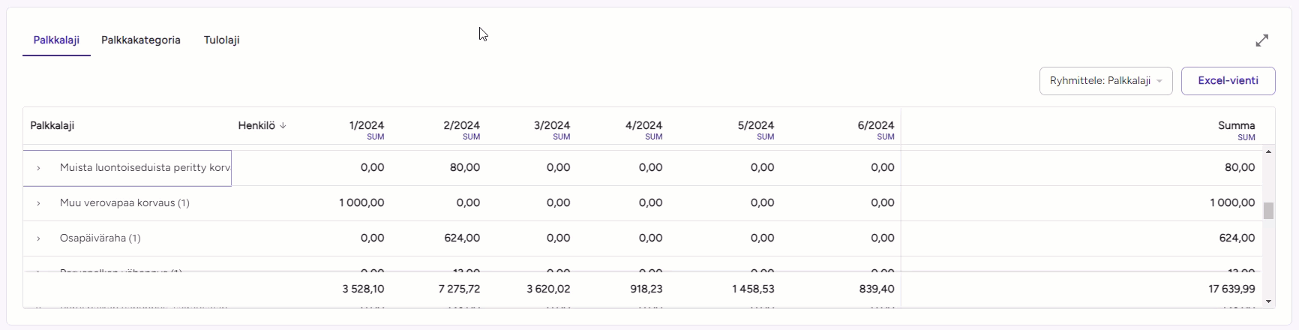The width and height of the screenshot is (1299, 330).
Task: Click the 6/2024 column header
Action: click(x=875, y=126)
